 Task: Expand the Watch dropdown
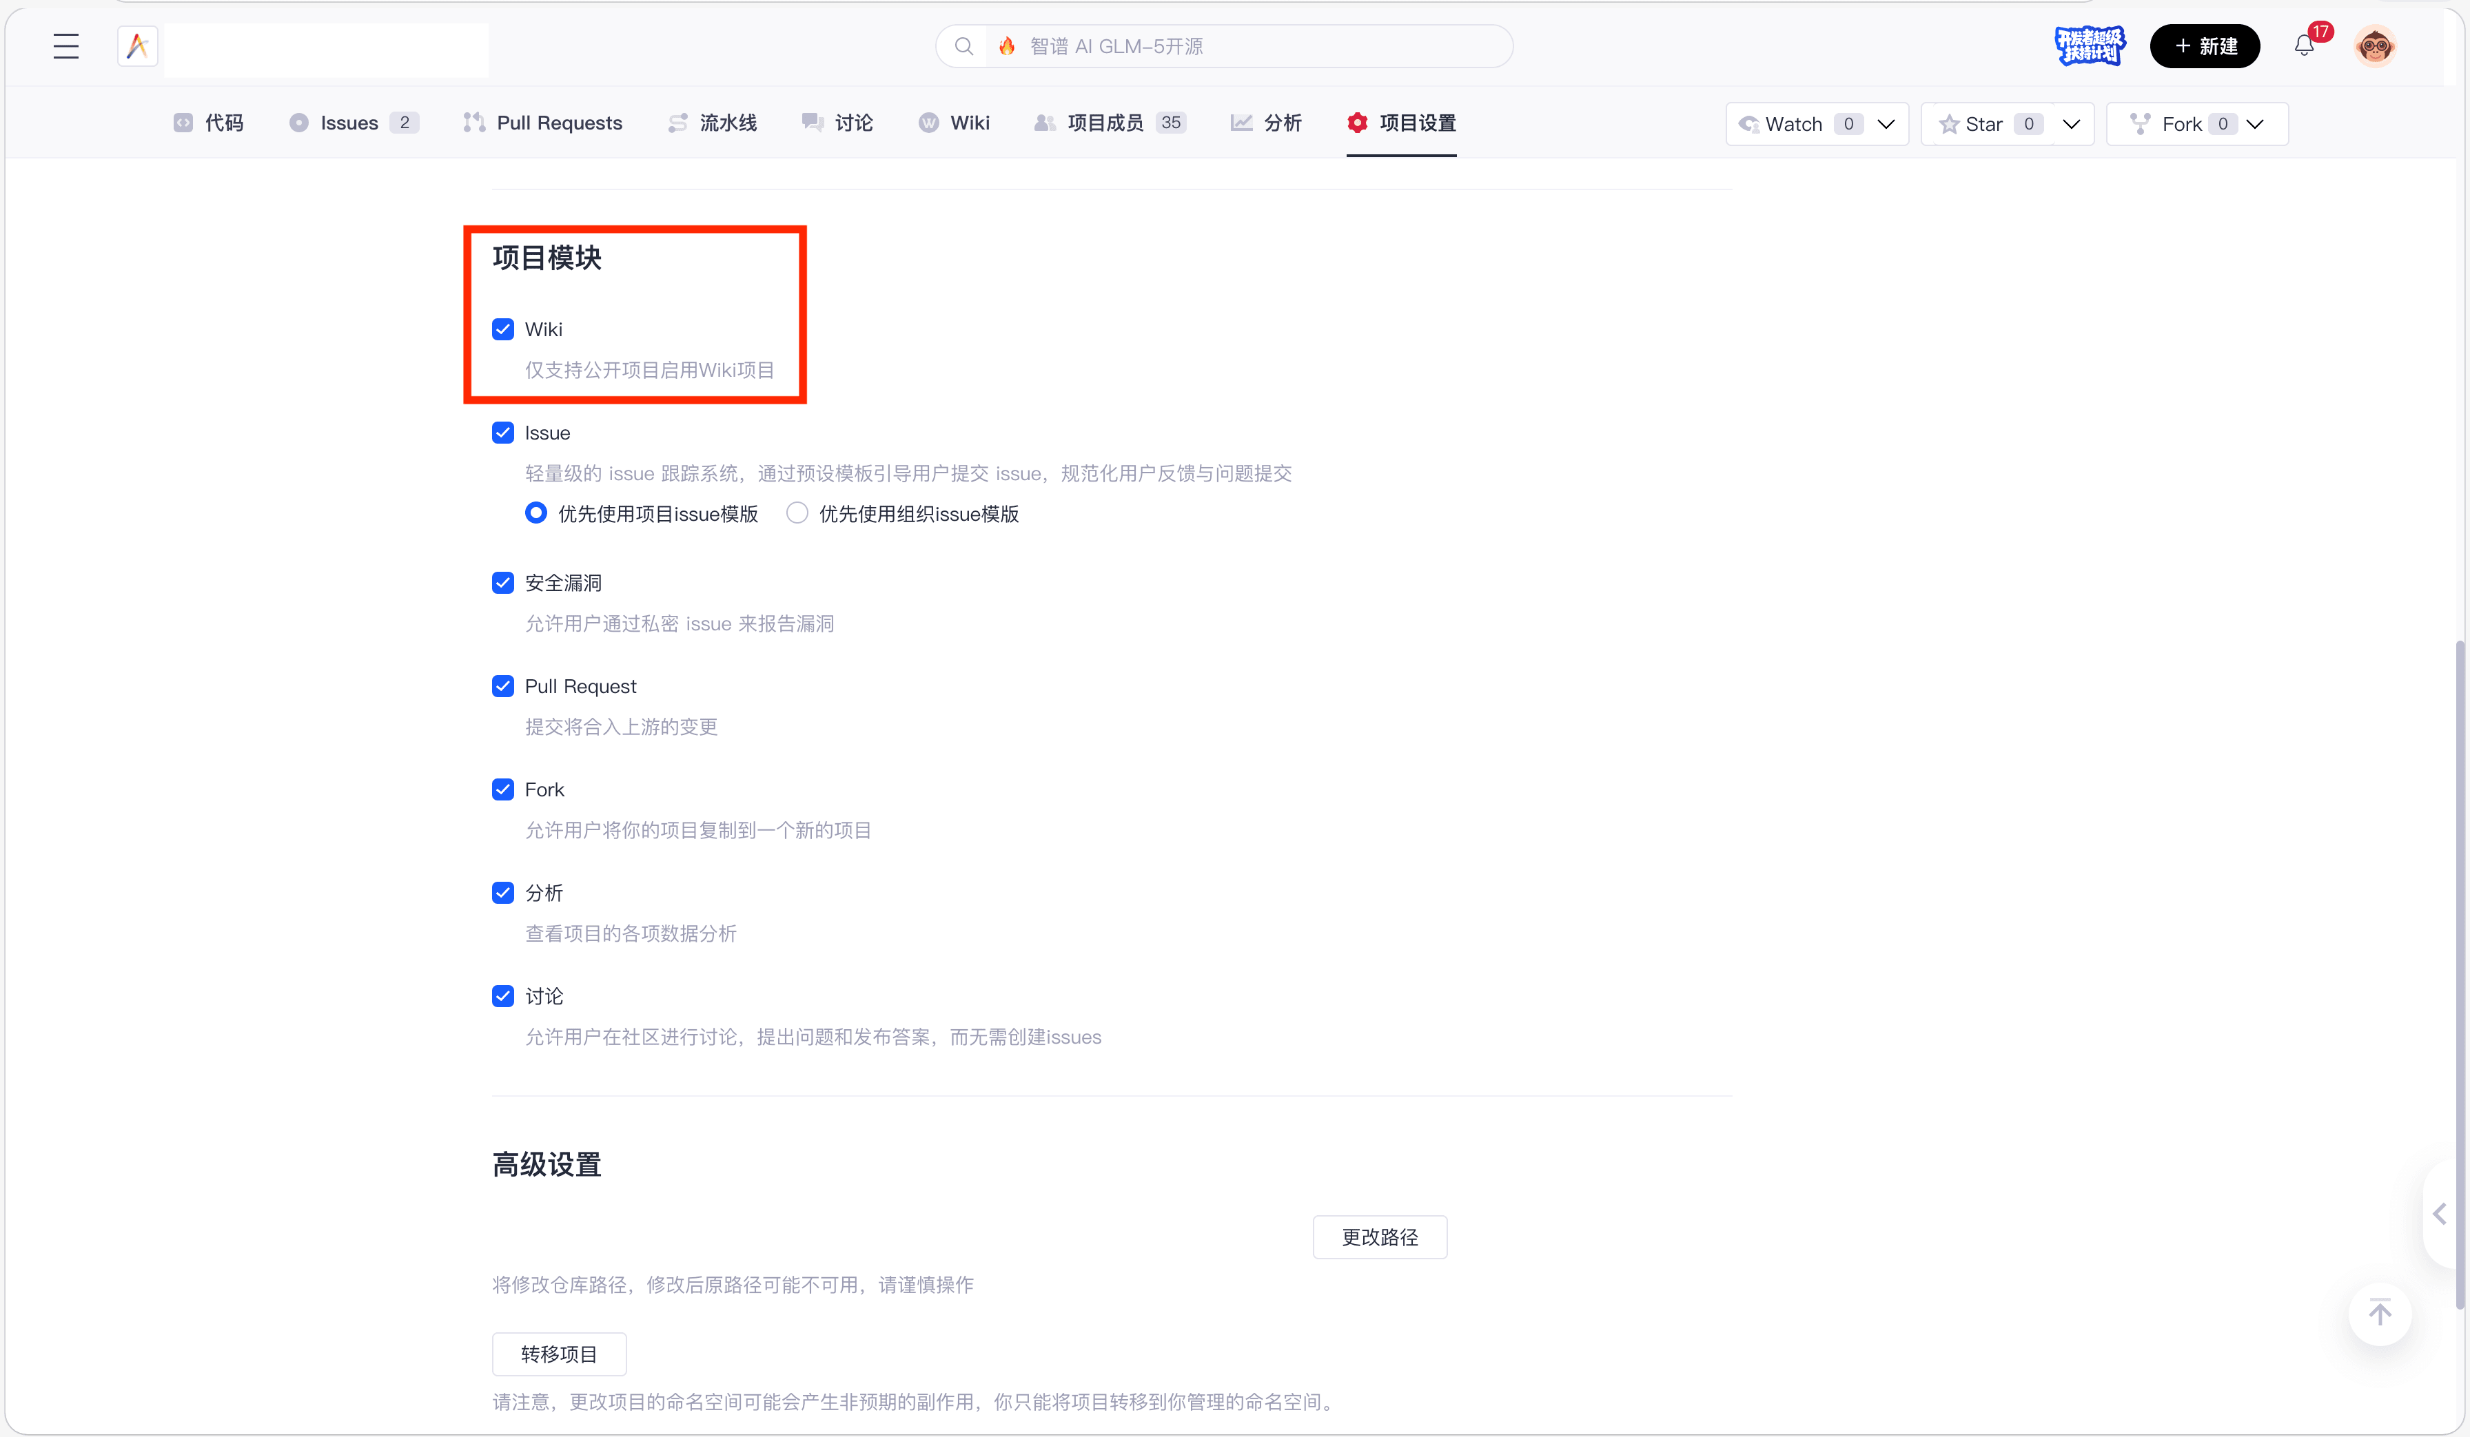pos(1887,123)
